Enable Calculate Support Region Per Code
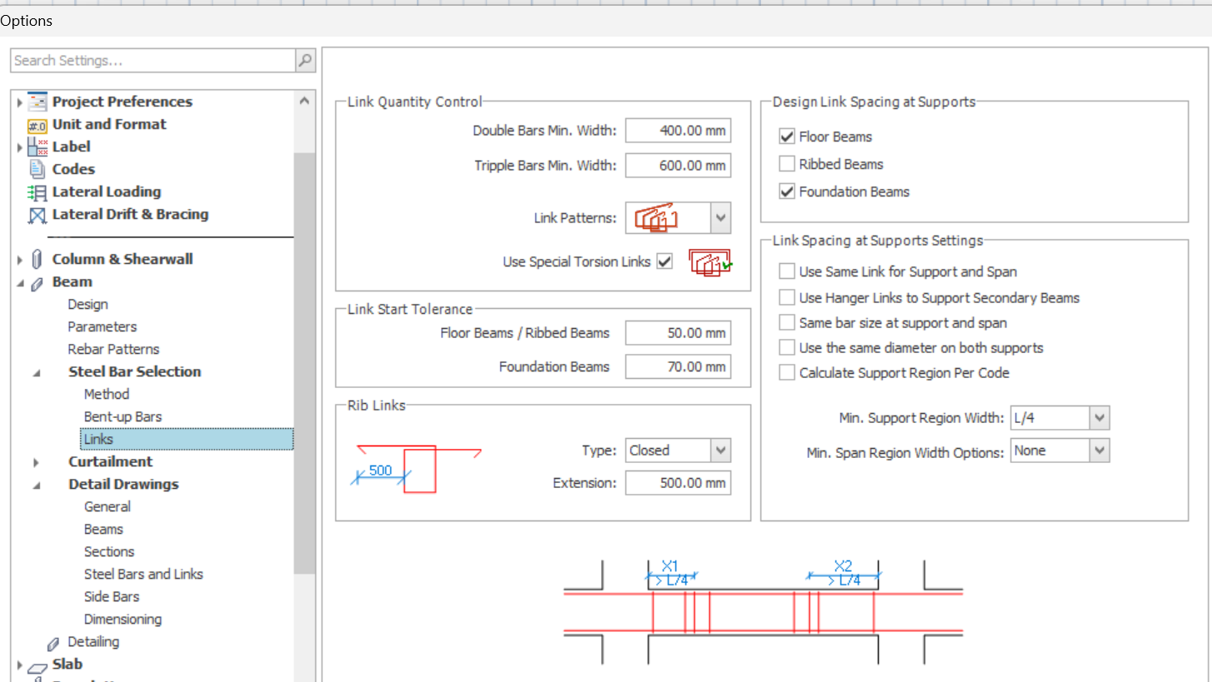 (787, 373)
